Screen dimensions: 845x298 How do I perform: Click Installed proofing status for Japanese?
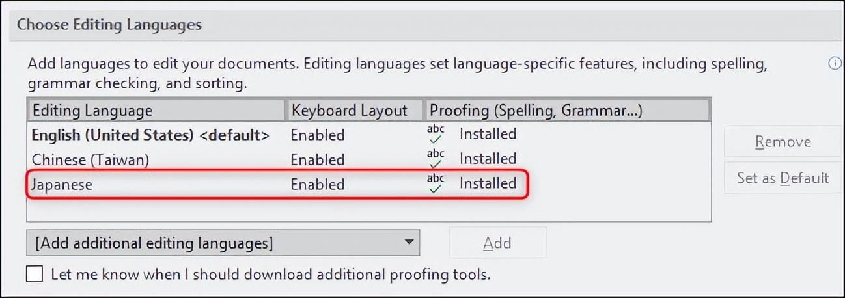click(x=488, y=183)
